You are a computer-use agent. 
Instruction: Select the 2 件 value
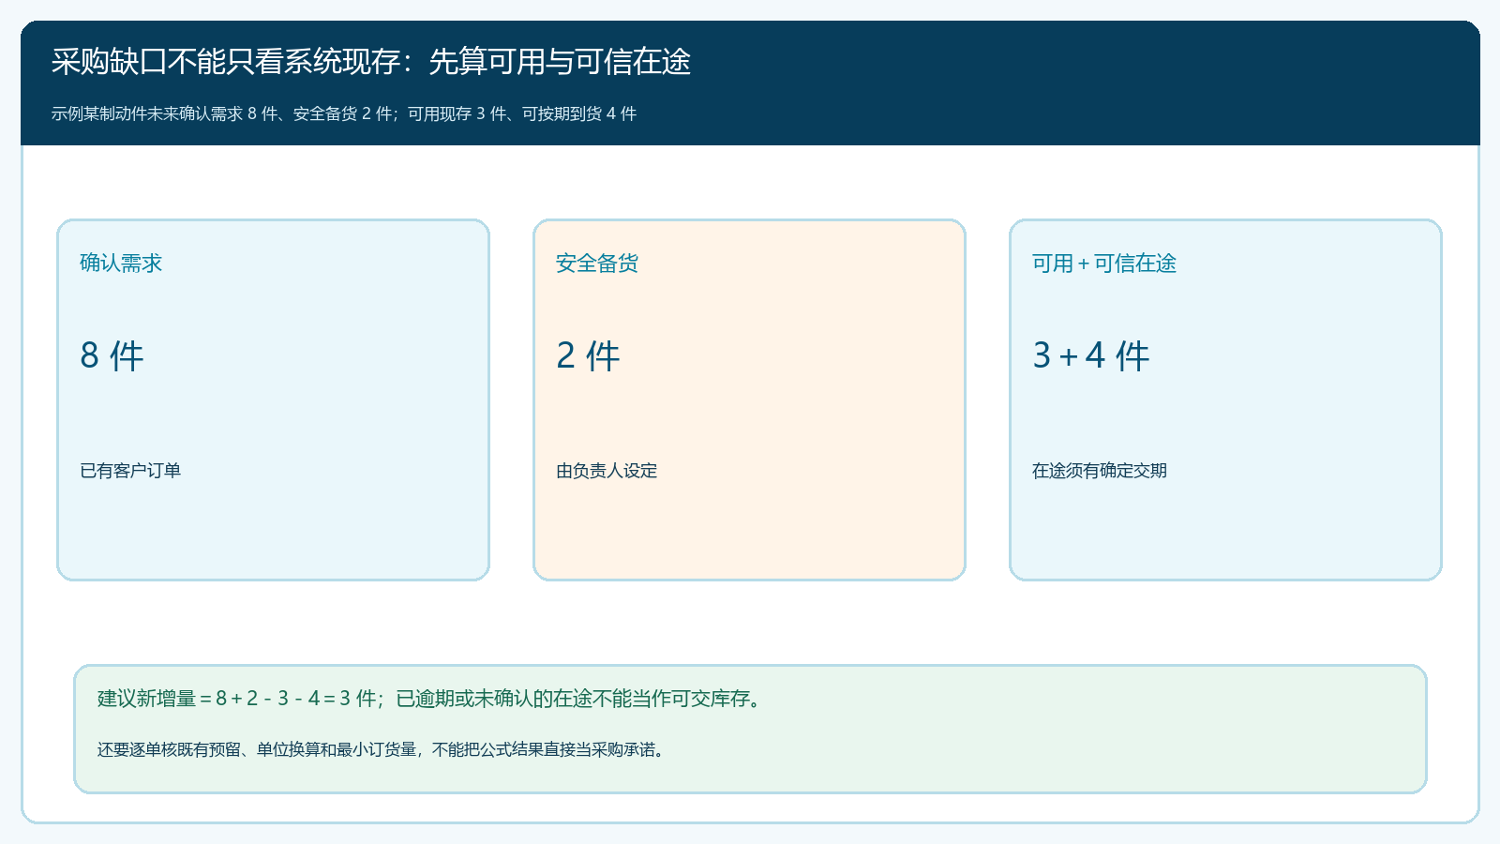[588, 355]
